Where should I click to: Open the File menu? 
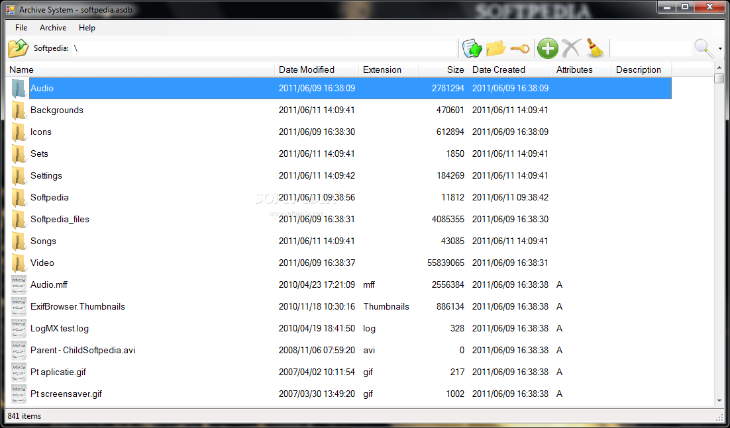21,28
